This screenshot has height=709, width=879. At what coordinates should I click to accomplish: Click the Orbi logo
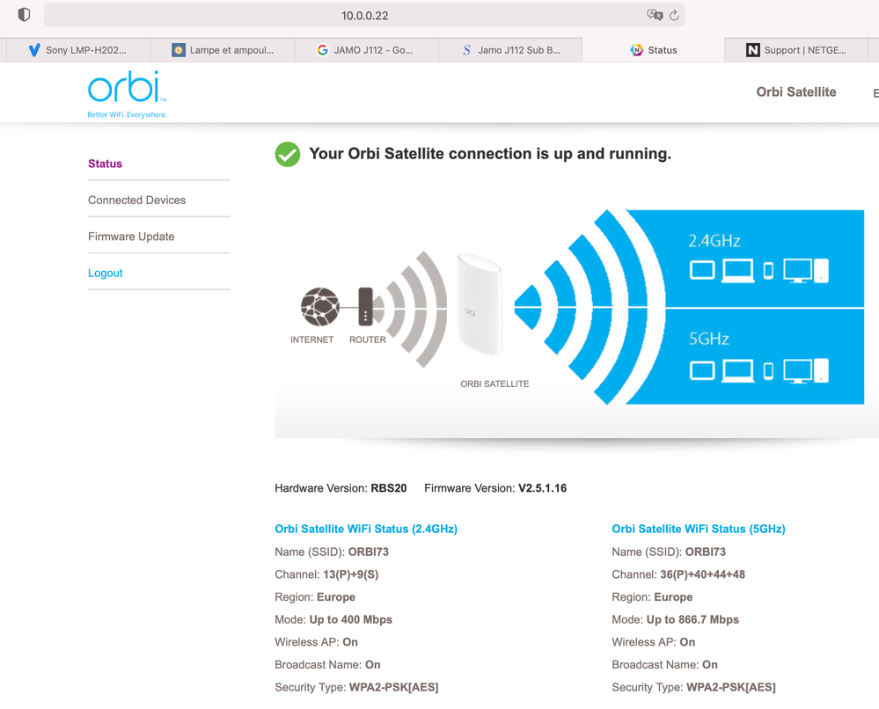tap(128, 94)
